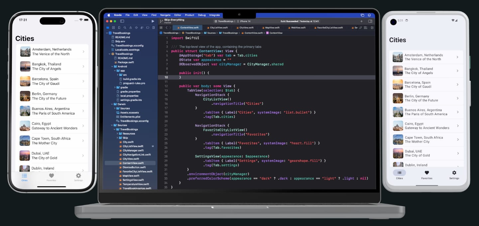Image resolution: width=479 pixels, height=226 pixels.
Task: Open the Issue navigator warning triangle
Action: tap(131, 28)
